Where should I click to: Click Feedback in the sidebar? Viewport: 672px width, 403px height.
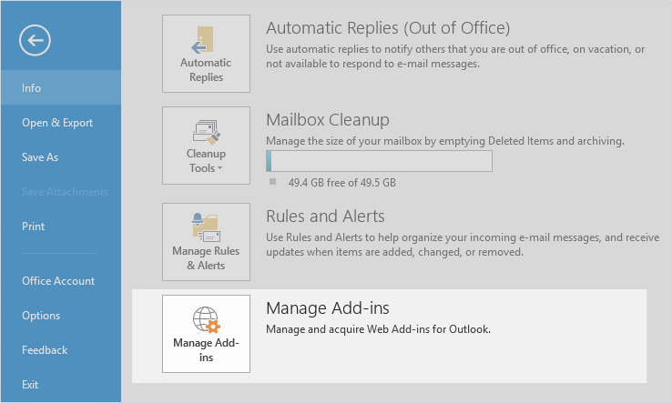pos(45,350)
